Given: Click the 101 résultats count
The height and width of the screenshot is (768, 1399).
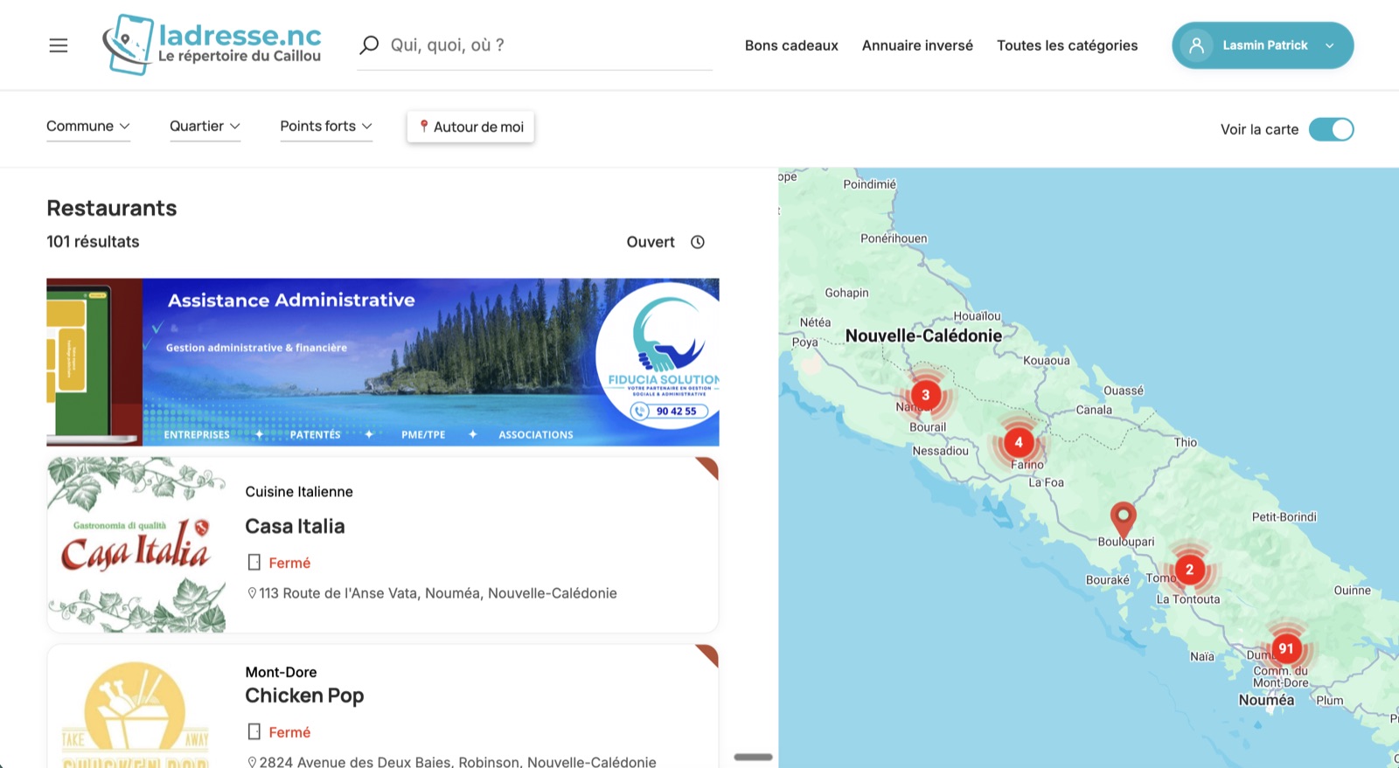Looking at the screenshot, I should 93,242.
